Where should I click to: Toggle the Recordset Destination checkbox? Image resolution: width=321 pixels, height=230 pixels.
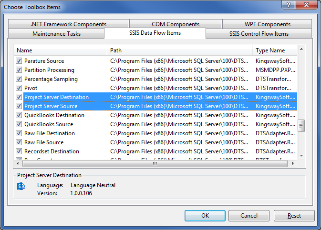click(19, 151)
